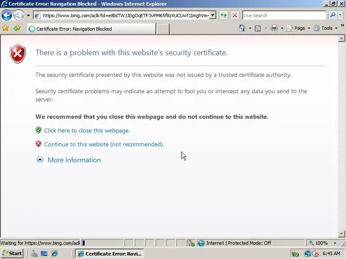The height and width of the screenshot is (259, 346).
Task: Expand More information section
Action: click(40, 160)
